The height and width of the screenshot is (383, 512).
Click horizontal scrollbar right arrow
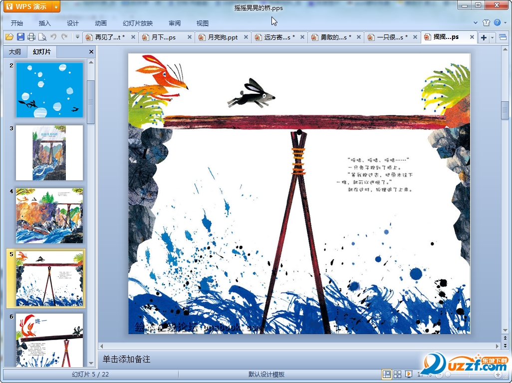pos(498,346)
